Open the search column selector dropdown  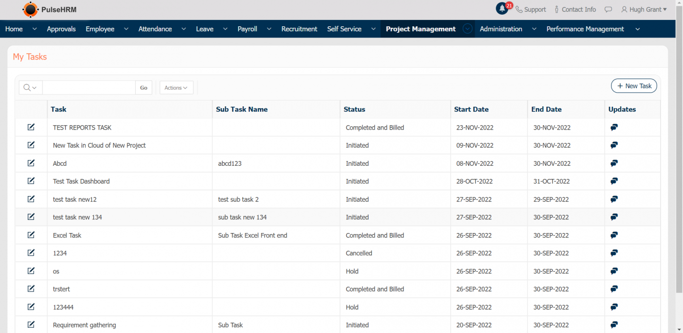tap(30, 88)
